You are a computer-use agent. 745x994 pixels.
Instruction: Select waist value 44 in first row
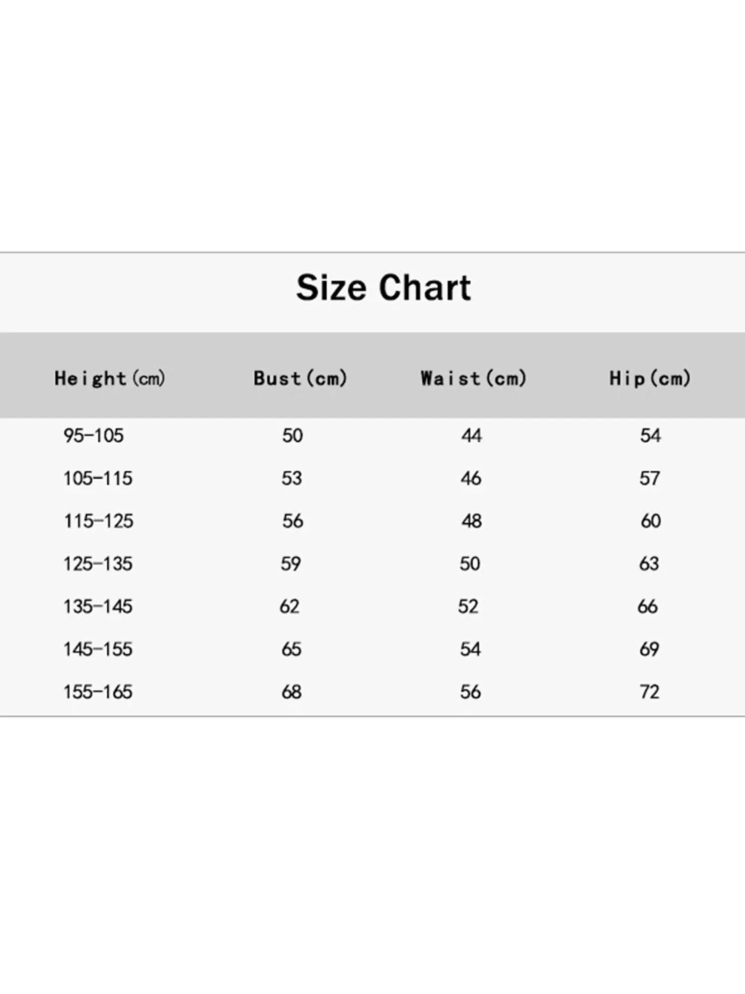[471, 436]
